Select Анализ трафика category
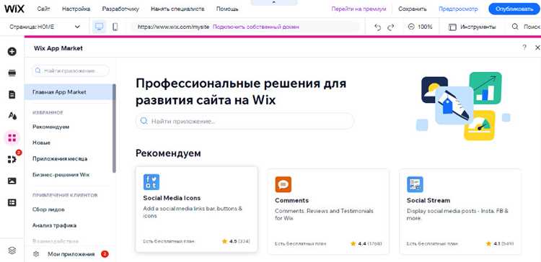This screenshot has height=262, width=541. pyautogui.click(x=54, y=225)
